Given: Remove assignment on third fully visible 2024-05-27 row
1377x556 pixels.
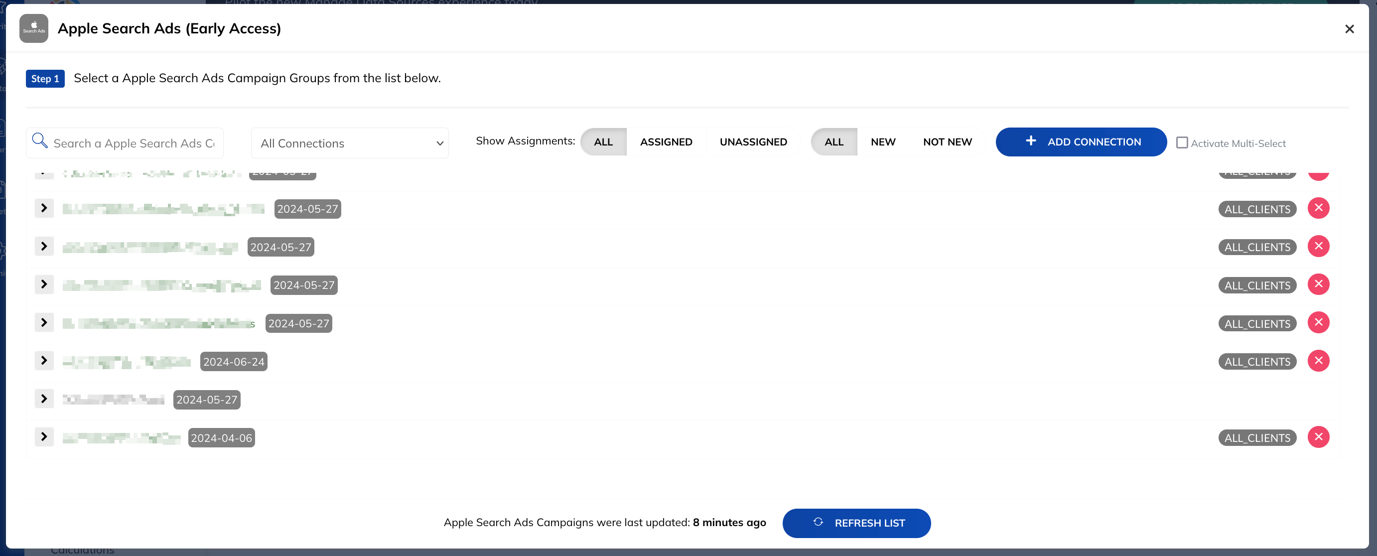Looking at the screenshot, I should [1318, 284].
